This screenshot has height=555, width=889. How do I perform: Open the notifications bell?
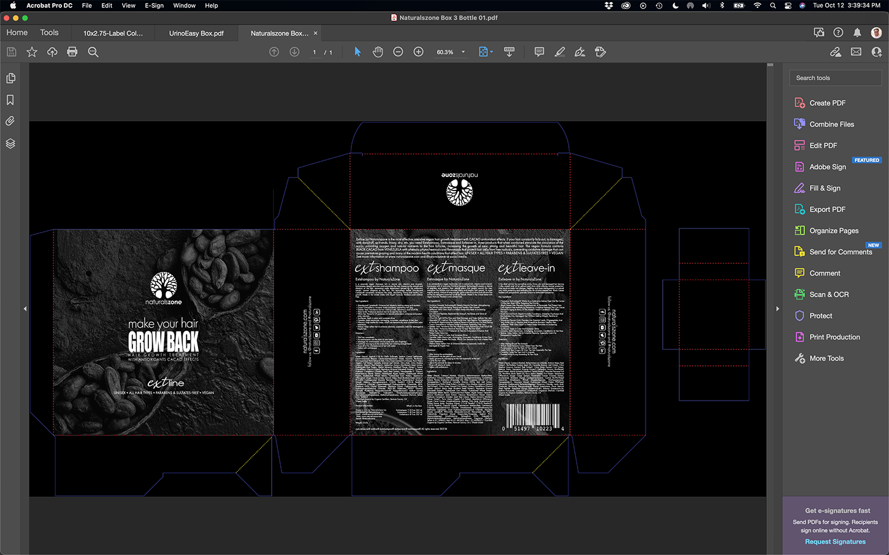pyautogui.click(x=857, y=32)
